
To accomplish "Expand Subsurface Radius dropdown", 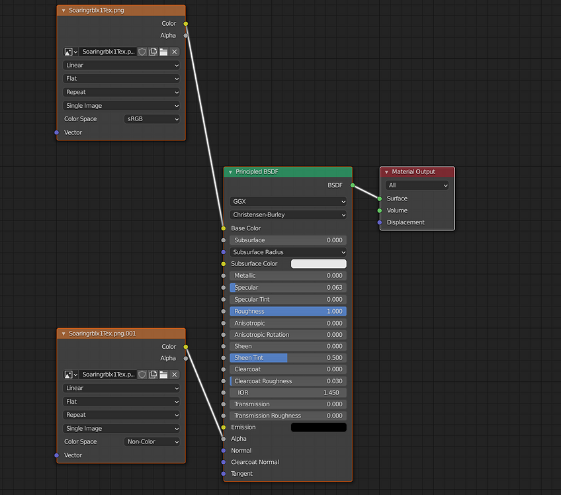I will pyautogui.click(x=288, y=252).
